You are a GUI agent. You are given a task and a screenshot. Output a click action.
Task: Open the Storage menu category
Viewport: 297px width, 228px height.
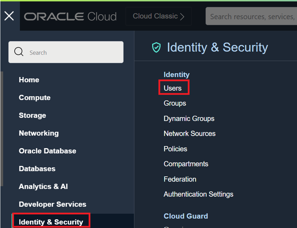(32, 115)
